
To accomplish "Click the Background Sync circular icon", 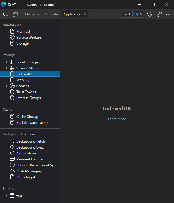I will pos(12,147).
